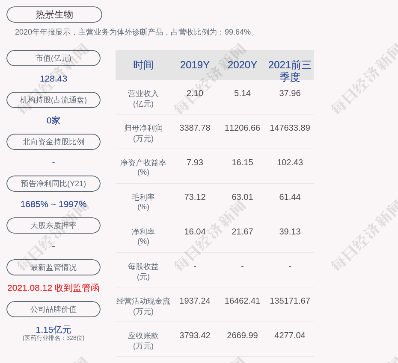Select the 2020Y column header
Image resolution: width=398 pixels, height=363 pixels.
[242, 65]
